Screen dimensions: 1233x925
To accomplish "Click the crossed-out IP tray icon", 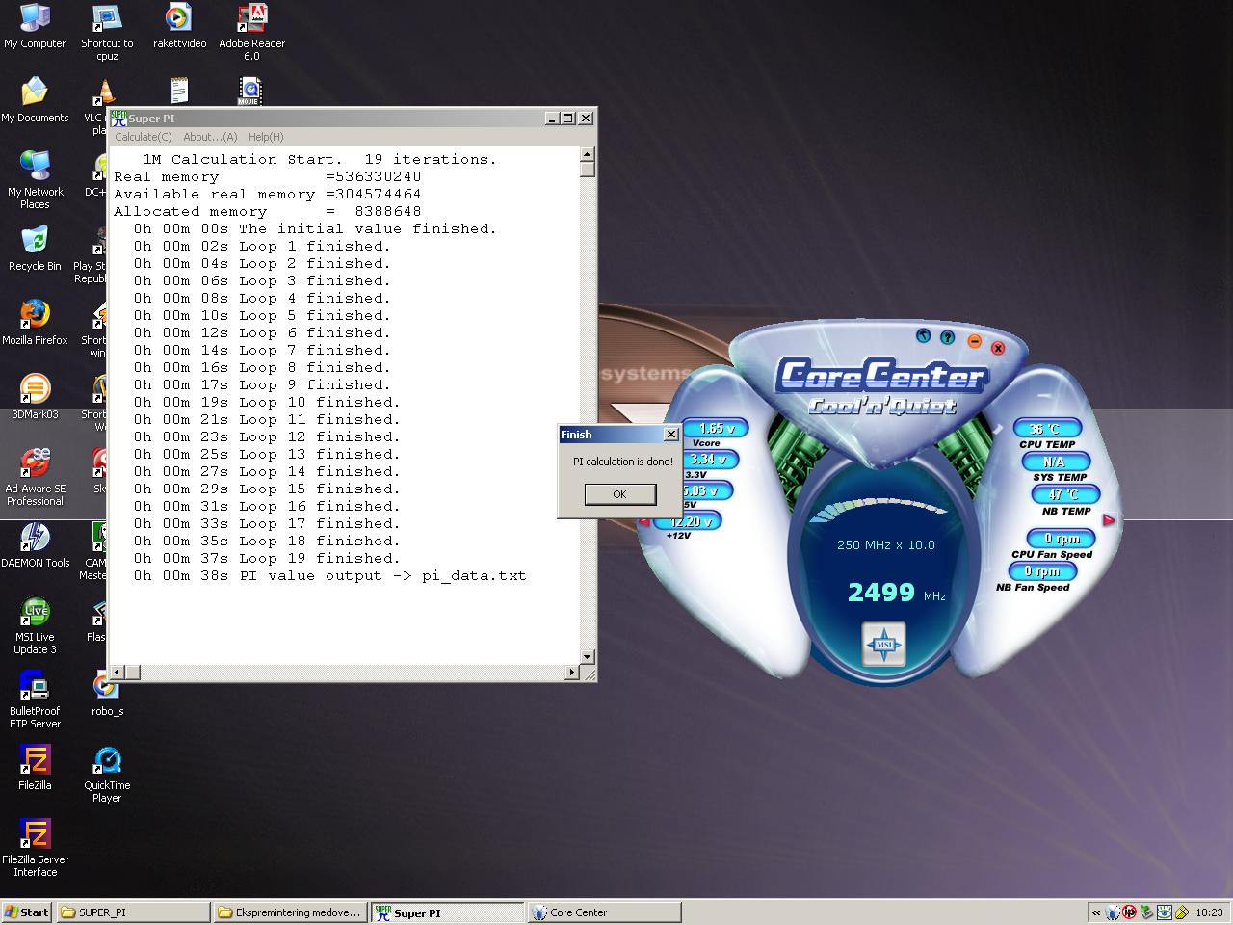I will [x=1130, y=912].
